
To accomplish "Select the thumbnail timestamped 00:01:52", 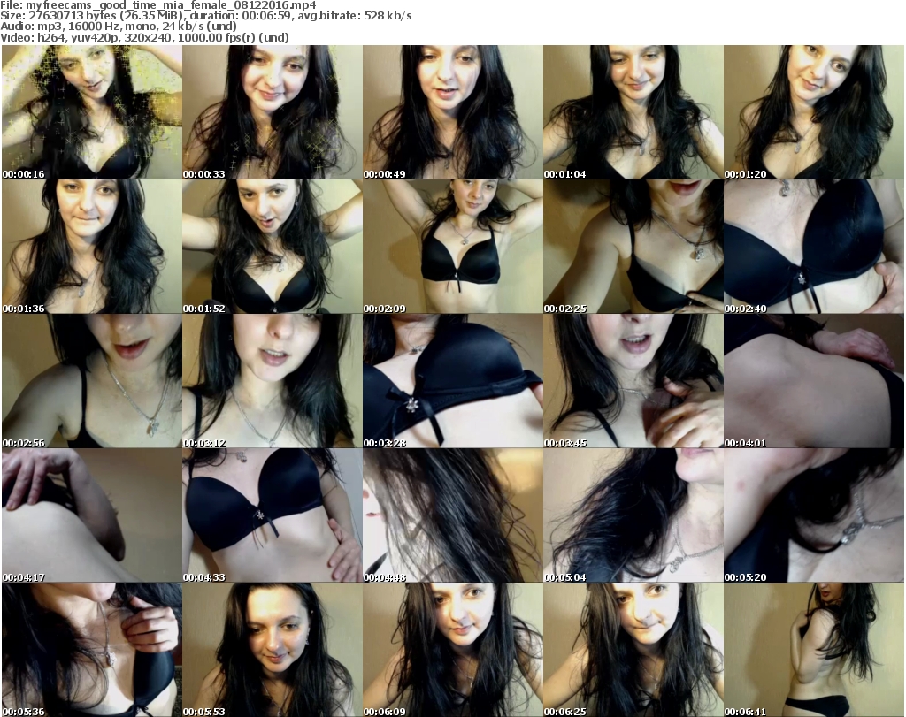I will coord(273,247).
